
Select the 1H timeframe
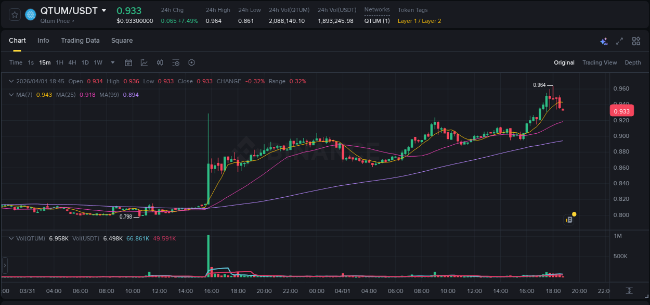click(x=59, y=62)
